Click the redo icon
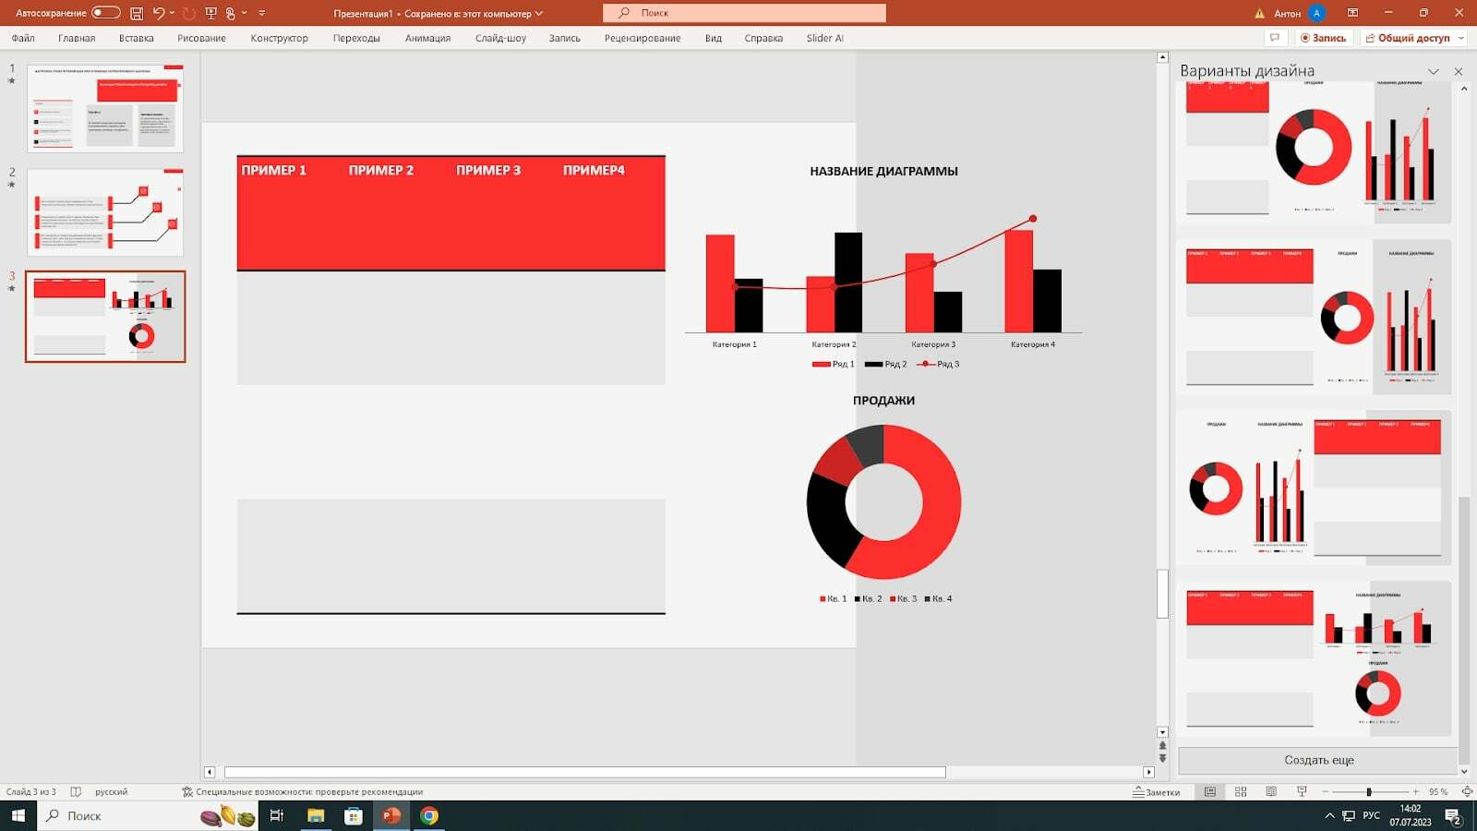This screenshot has width=1477, height=831. pyautogui.click(x=189, y=13)
